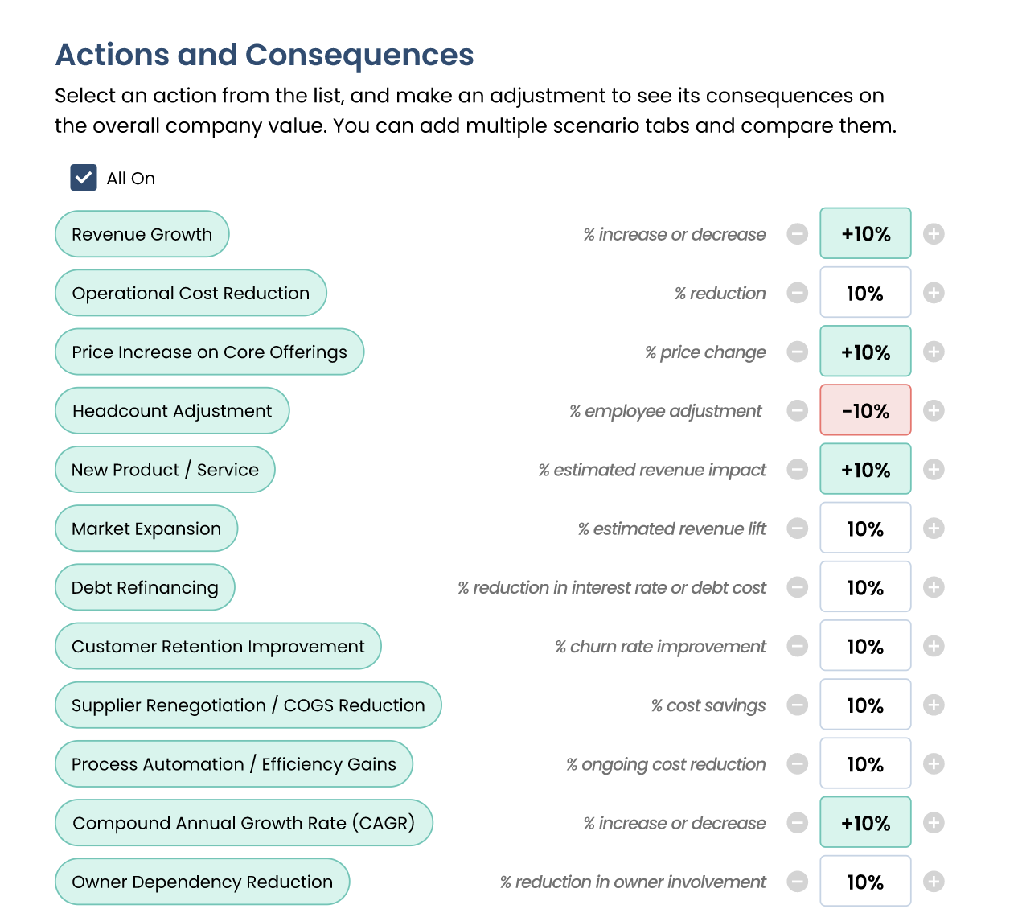This screenshot has width=1018, height=909.
Task: Click plus icon for CAGR row
Action: [934, 823]
